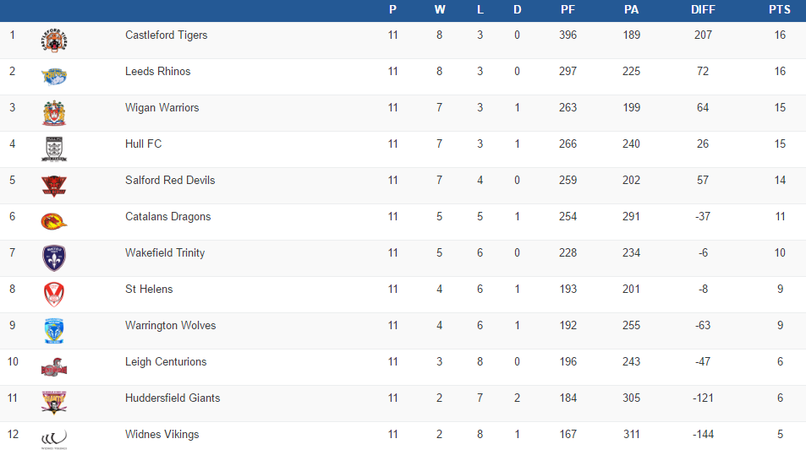Select the Wigan Warriors crest icon
The width and height of the screenshot is (806, 455).
pyautogui.click(x=54, y=112)
